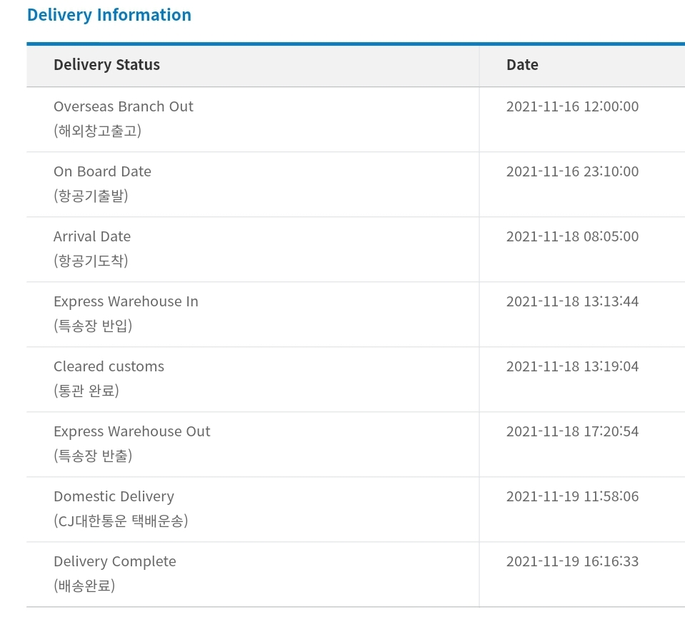
Task: Click the Cleared customs status
Action: (109, 366)
